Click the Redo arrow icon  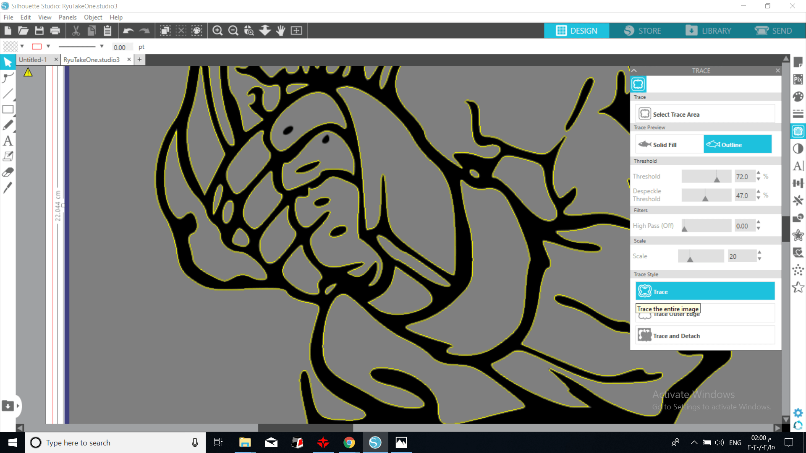(144, 31)
